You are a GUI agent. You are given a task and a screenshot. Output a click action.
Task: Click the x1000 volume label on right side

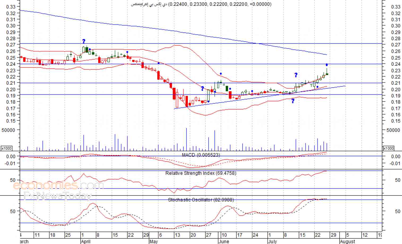tap(388, 148)
